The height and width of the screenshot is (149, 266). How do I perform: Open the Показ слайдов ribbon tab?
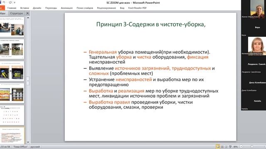(x=85, y=8)
